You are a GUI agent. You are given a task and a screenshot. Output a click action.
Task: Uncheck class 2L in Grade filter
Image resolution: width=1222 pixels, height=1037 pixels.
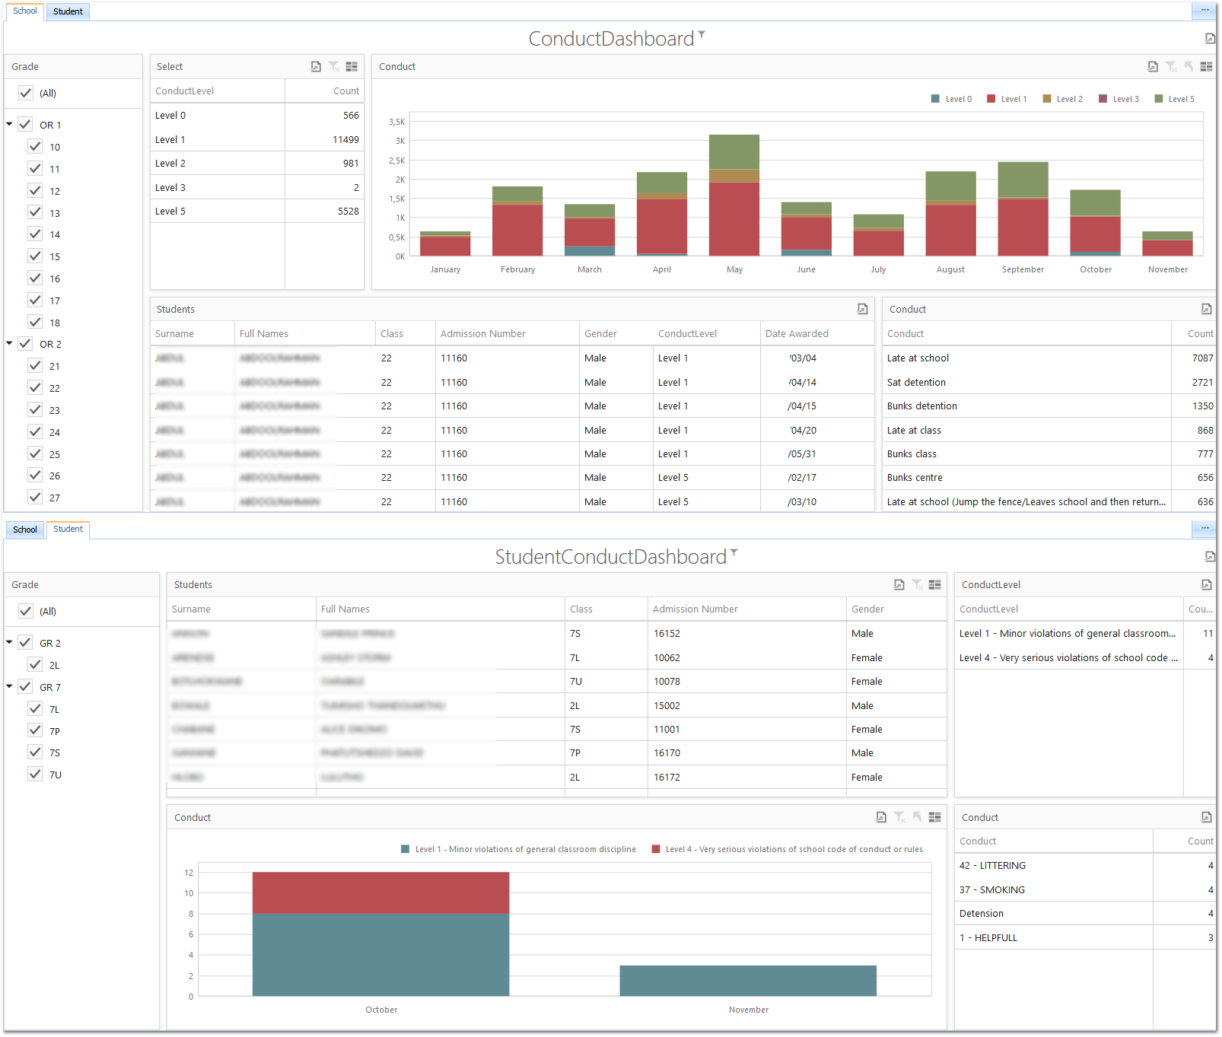click(x=35, y=664)
